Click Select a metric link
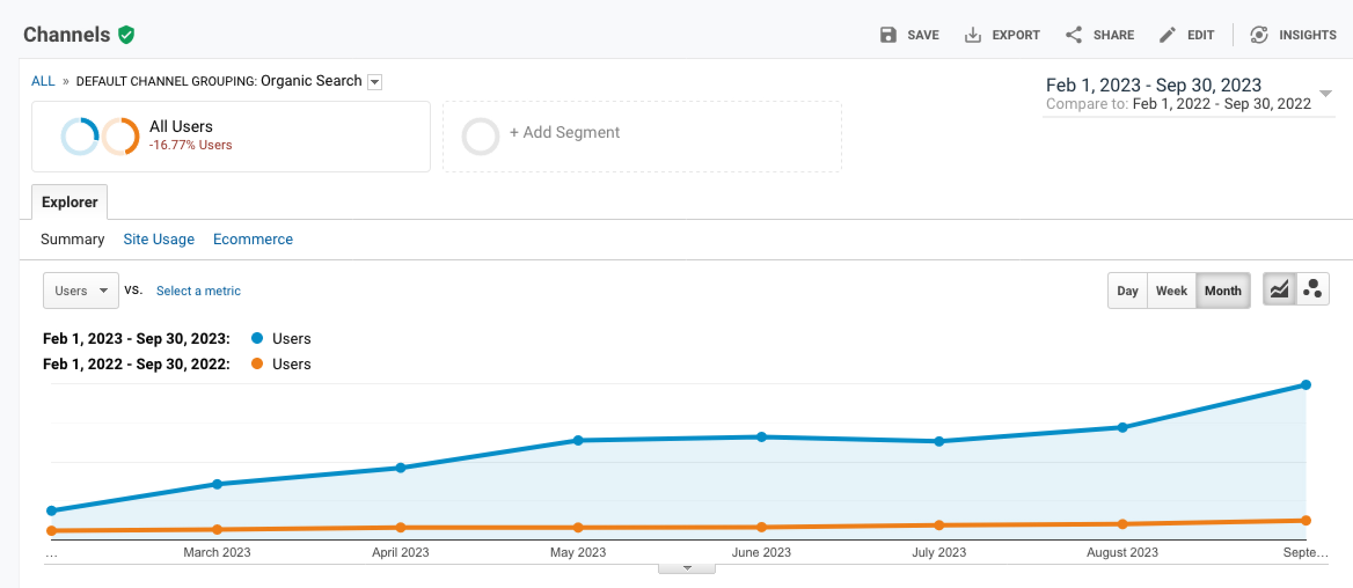Screen dimensions: 1353x588 pyautogui.click(x=198, y=291)
